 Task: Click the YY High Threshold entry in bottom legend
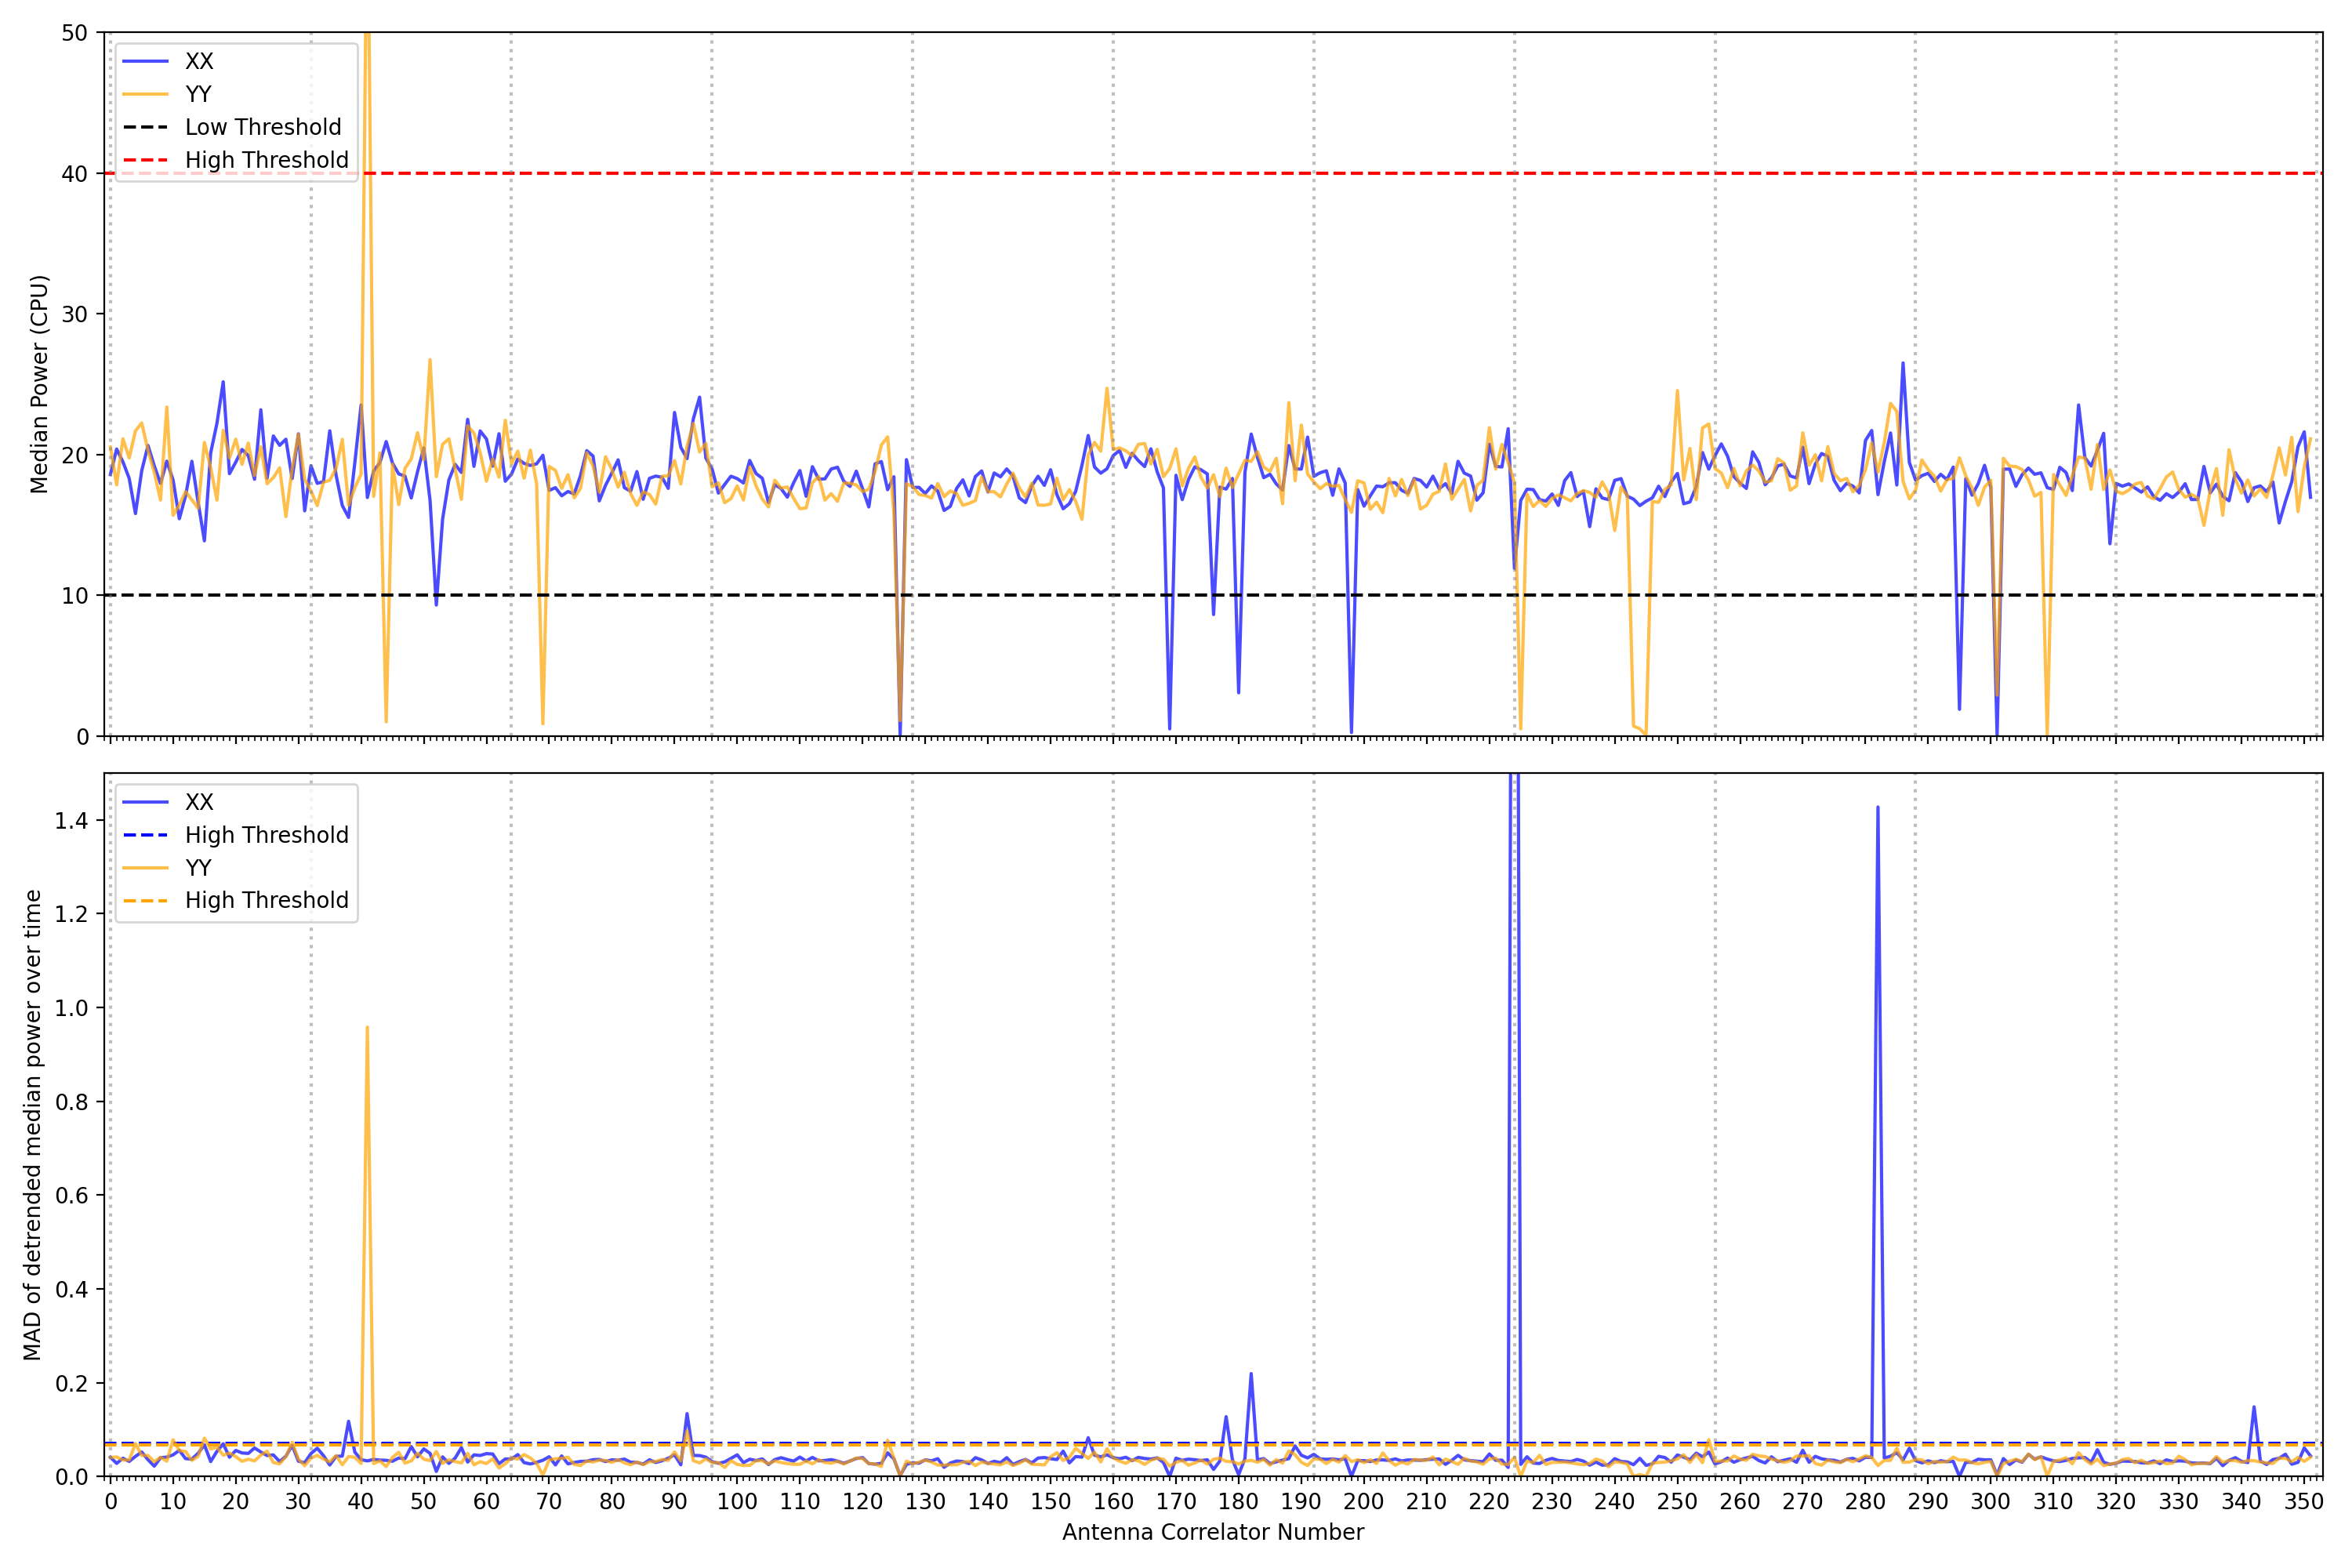click(266, 900)
